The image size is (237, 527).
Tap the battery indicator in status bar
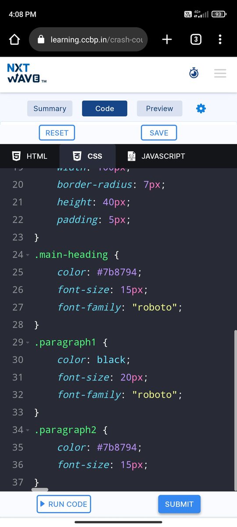(x=219, y=14)
